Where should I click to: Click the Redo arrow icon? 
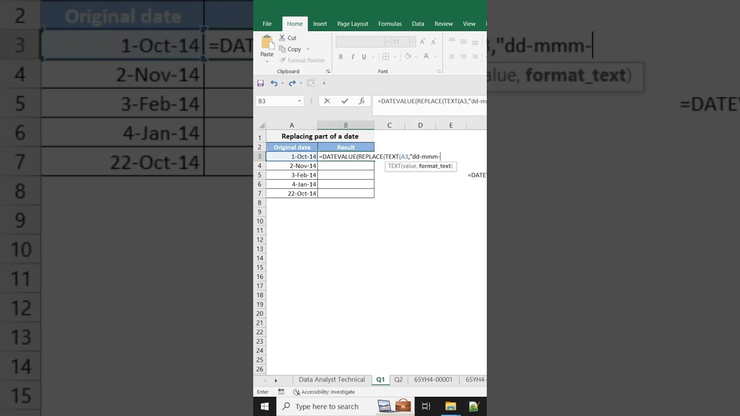(x=292, y=83)
